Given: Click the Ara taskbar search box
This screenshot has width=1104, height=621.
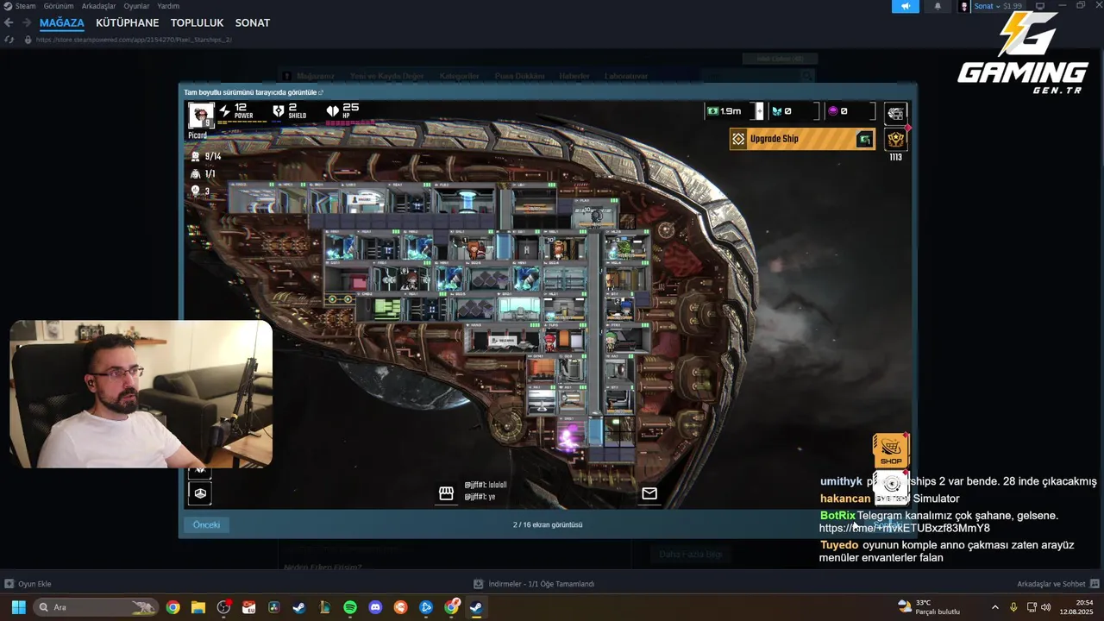Looking at the screenshot, I should pyautogui.click(x=96, y=607).
